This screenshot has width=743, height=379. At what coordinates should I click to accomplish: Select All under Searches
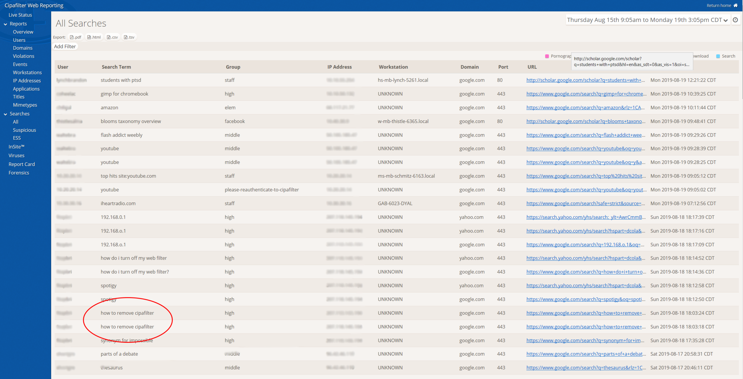[16, 122]
